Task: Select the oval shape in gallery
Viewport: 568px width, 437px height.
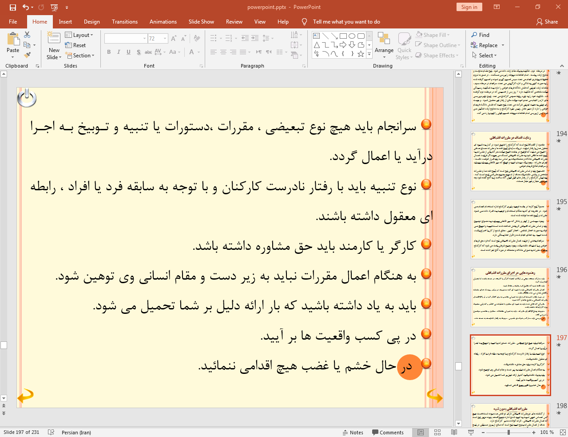Action: tap(352, 36)
